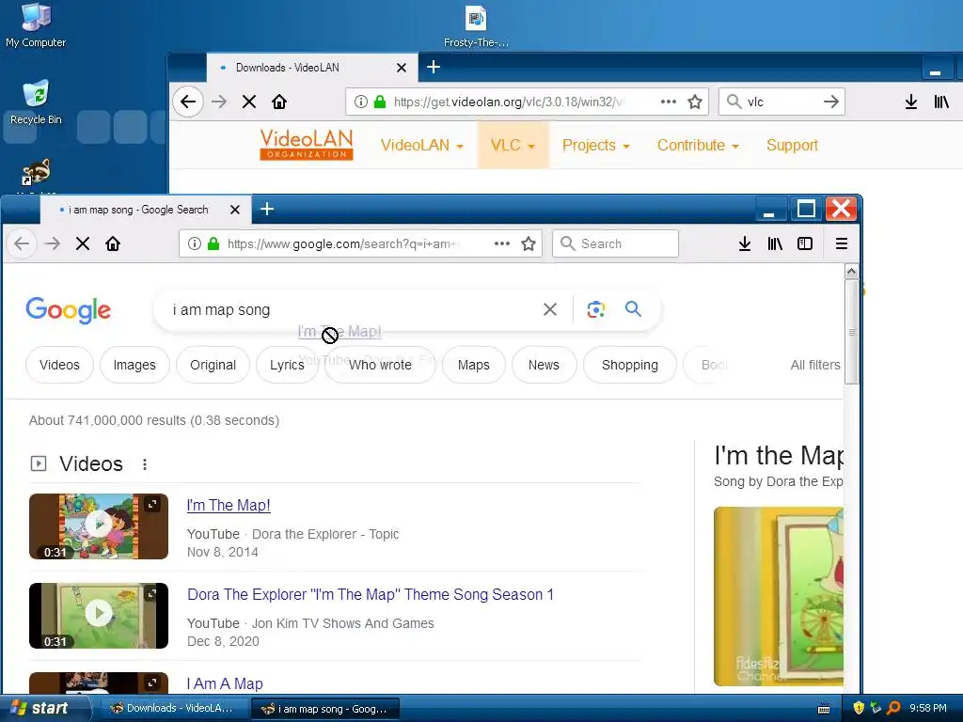Click the vlc search box in VideoLAN window
The height and width of the screenshot is (722, 963).
click(x=781, y=102)
